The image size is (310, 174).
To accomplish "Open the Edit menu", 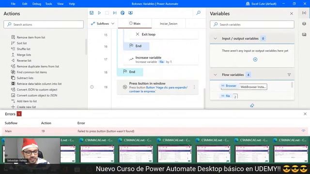I will pos(25,4).
